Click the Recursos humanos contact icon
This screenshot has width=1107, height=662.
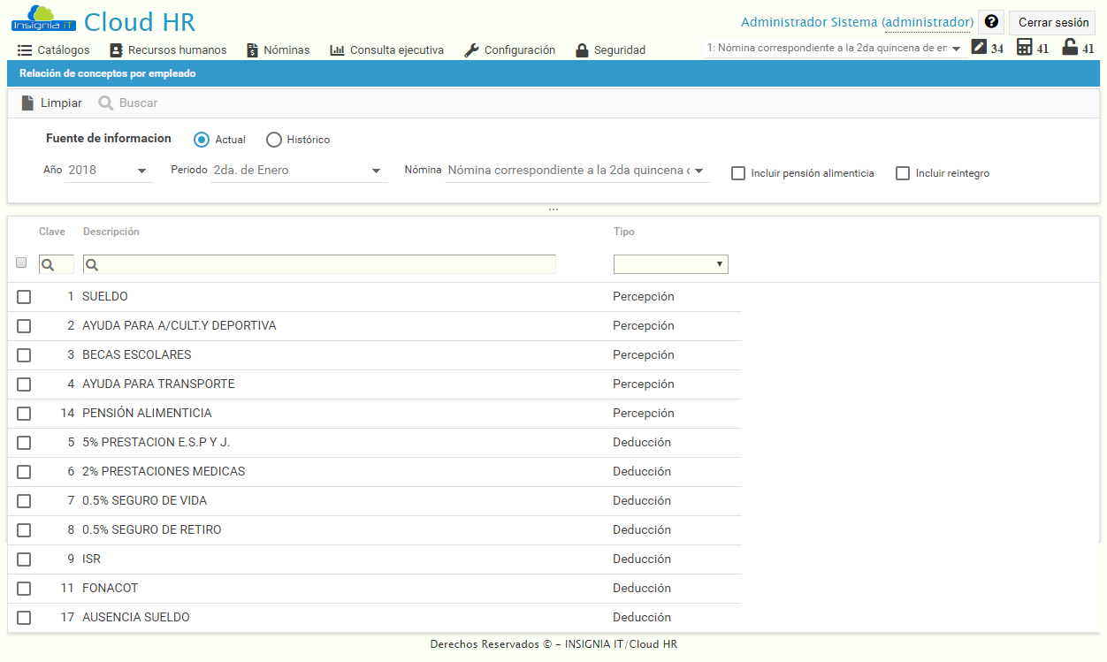[117, 49]
